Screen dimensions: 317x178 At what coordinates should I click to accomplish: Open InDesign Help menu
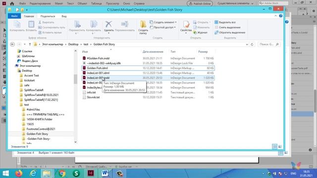tap(139, 3)
